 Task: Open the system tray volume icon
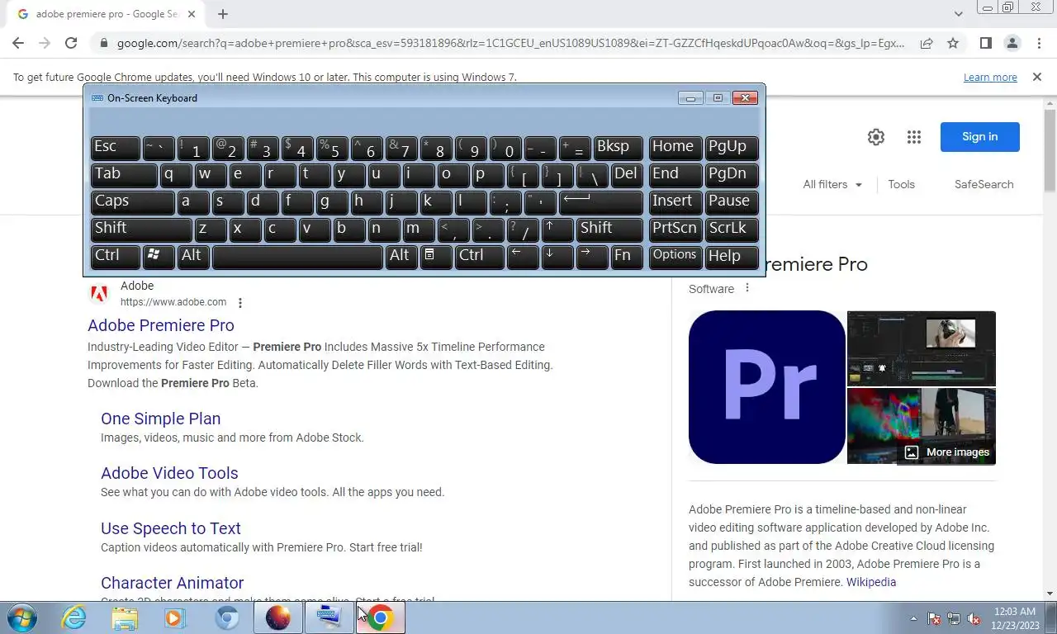pos(974,618)
